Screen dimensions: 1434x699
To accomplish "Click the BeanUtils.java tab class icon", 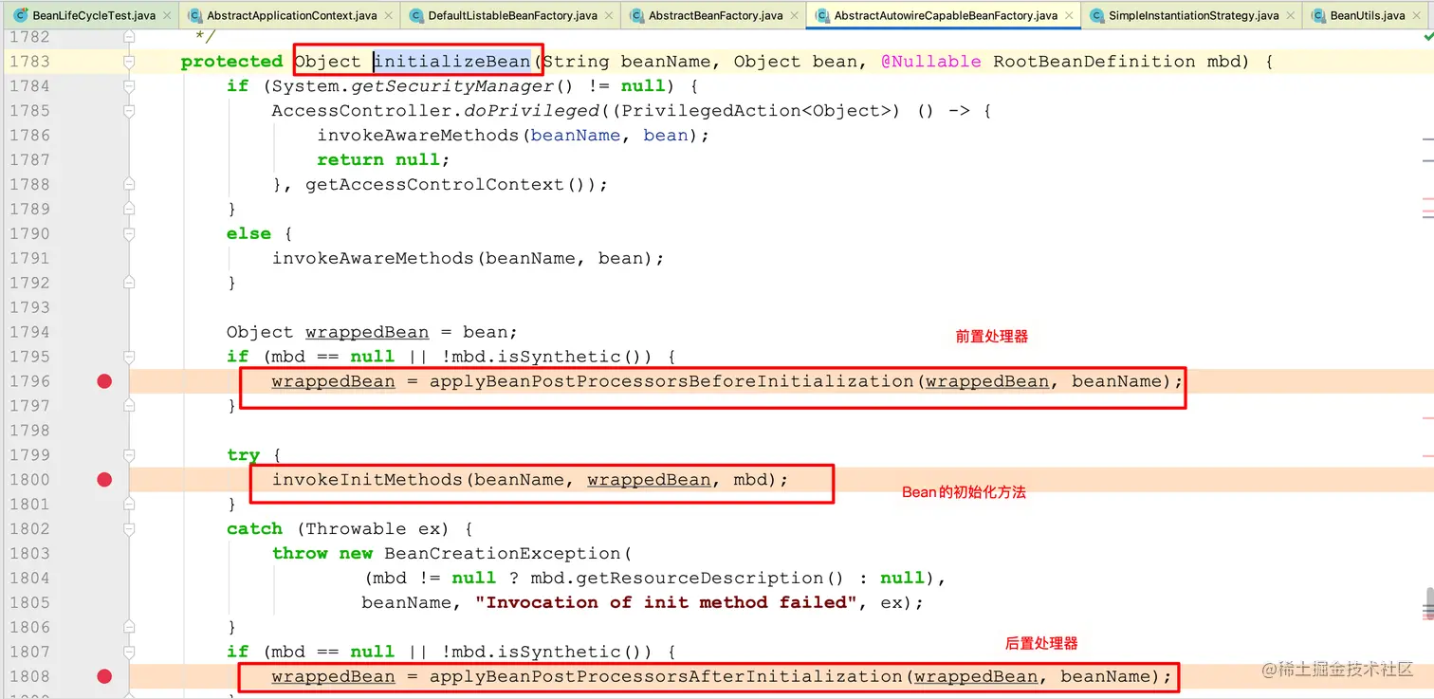I will 1318,15.
